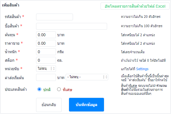The height and width of the screenshot is (114, 171).
Task: Click the blue บันทึกข้อมูล save button
Action: (86, 105)
